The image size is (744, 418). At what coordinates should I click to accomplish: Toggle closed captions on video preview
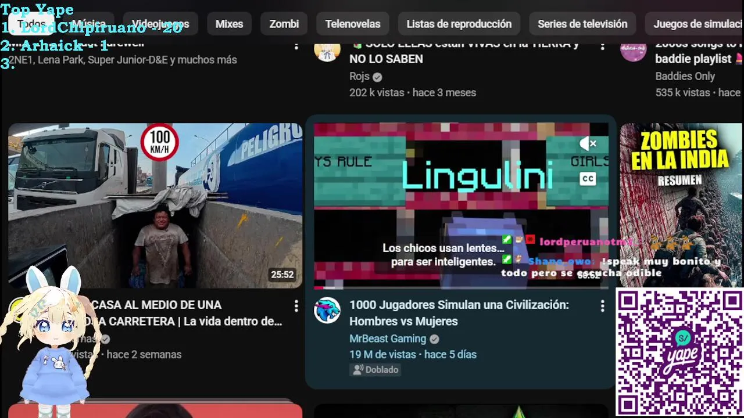[x=588, y=179]
